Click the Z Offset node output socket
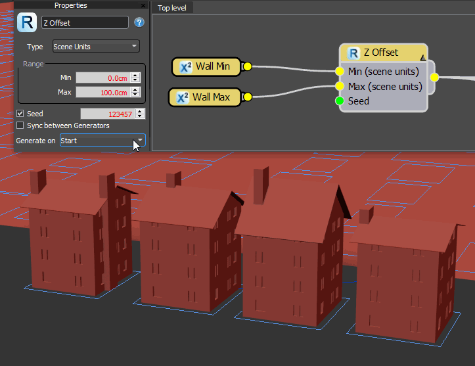 coord(434,78)
